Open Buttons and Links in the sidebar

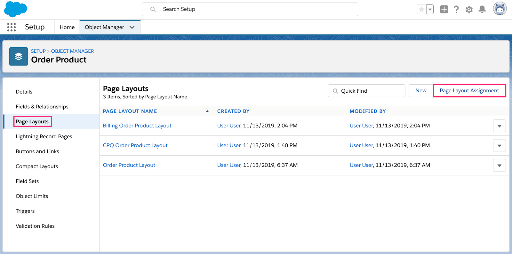pyautogui.click(x=37, y=151)
